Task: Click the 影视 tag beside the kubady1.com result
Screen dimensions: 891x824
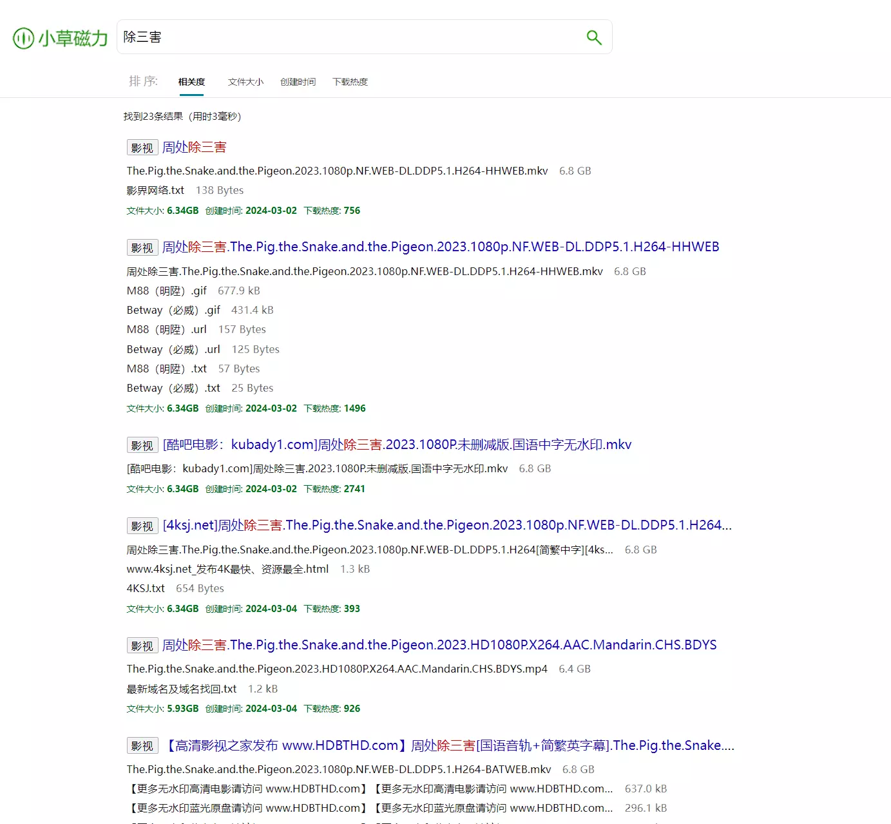Action: click(x=142, y=445)
